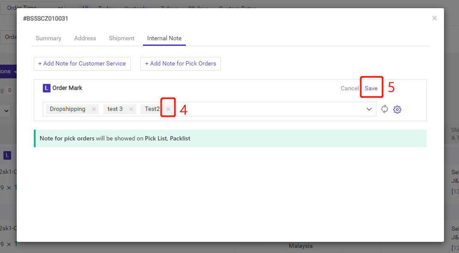The width and height of the screenshot is (459, 253).
Task: Click the order ID #BS5SCZ010031
Action: 46,18
